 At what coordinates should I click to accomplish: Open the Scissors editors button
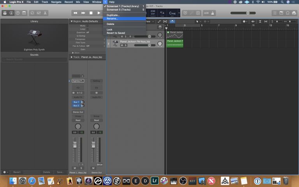pos(45,13)
